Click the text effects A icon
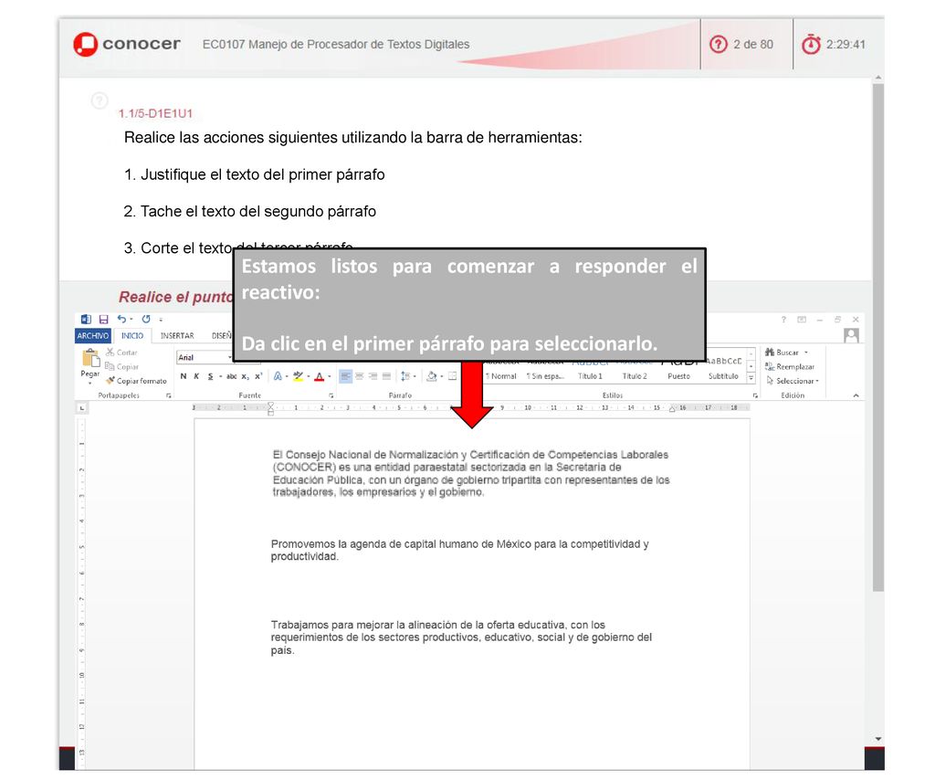935x779 pixels. [x=278, y=376]
